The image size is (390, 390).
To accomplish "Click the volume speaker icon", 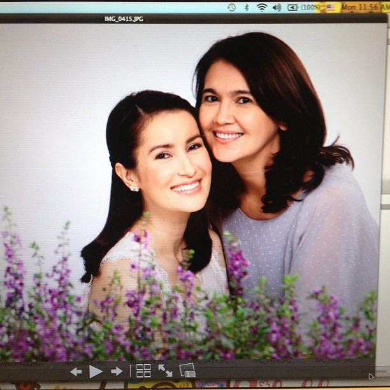I will pos(277,7).
